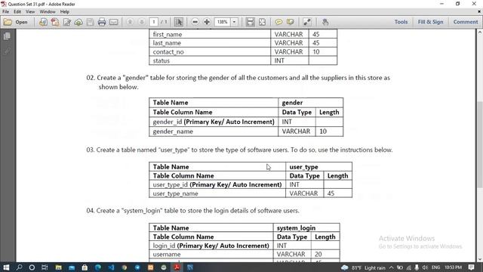
Task: Click the scroll down arrow of document
Action: (x=480, y=259)
